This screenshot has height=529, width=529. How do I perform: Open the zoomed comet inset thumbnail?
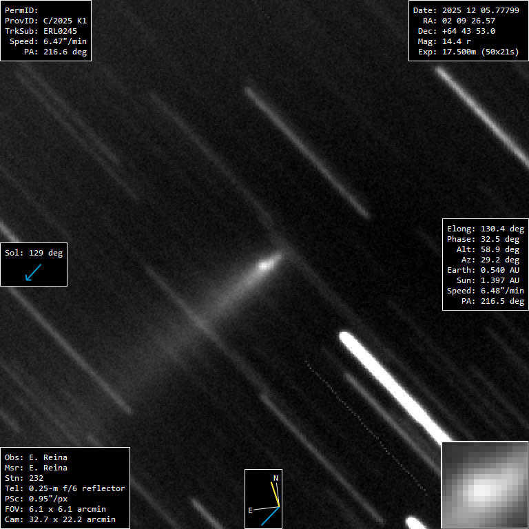pos(484,485)
